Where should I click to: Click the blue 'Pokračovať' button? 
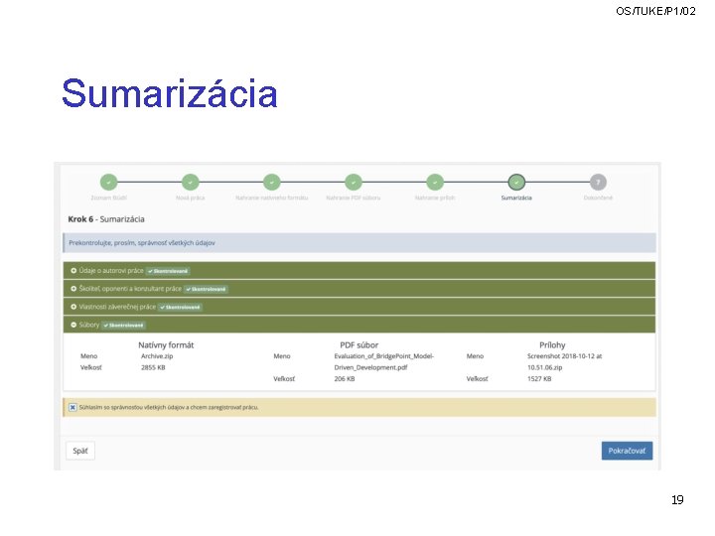pos(627,451)
